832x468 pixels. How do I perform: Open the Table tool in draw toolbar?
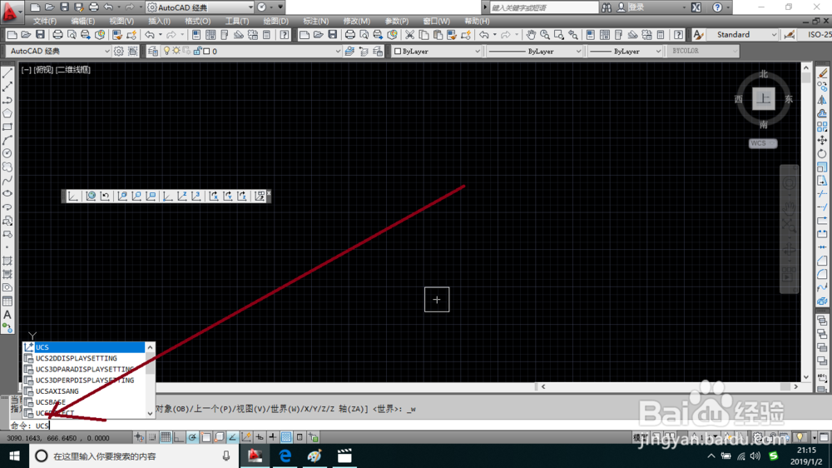(x=7, y=301)
